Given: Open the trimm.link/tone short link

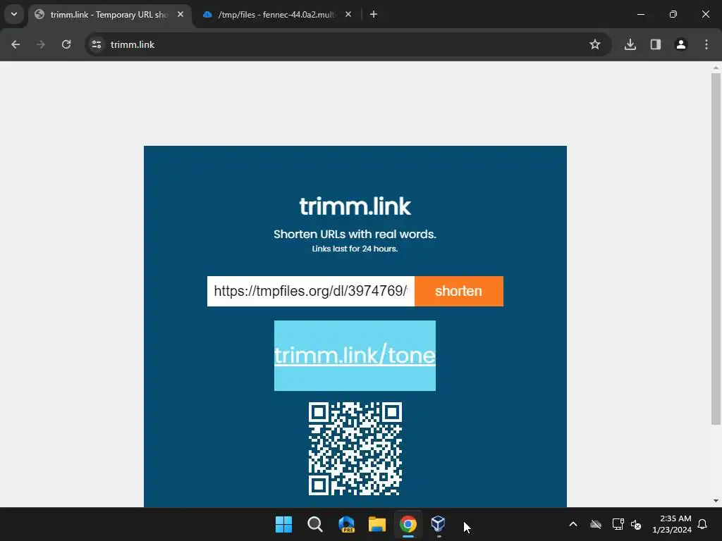Looking at the screenshot, I should point(355,356).
